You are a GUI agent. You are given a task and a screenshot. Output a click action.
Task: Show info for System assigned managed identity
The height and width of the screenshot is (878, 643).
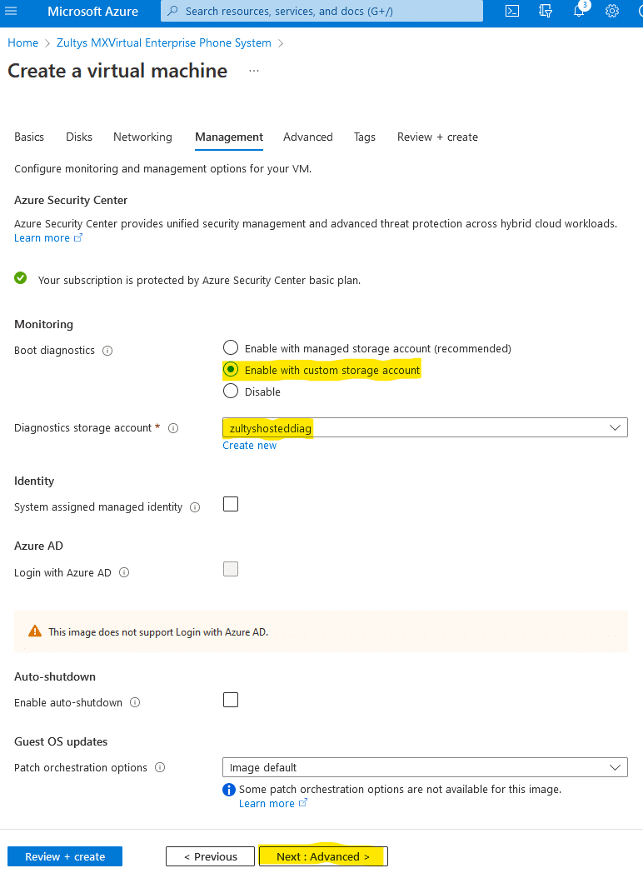195,507
